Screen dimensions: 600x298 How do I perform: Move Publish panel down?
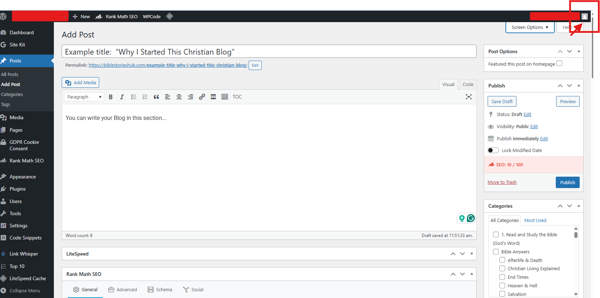(x=569, y=86)
